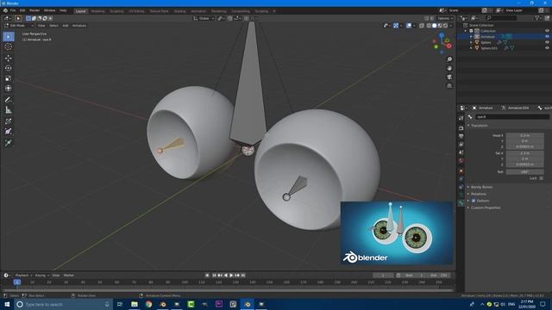552x310 pixels.
Task: Hide Sphere.001 object in outliner
Action: [547, 48]
